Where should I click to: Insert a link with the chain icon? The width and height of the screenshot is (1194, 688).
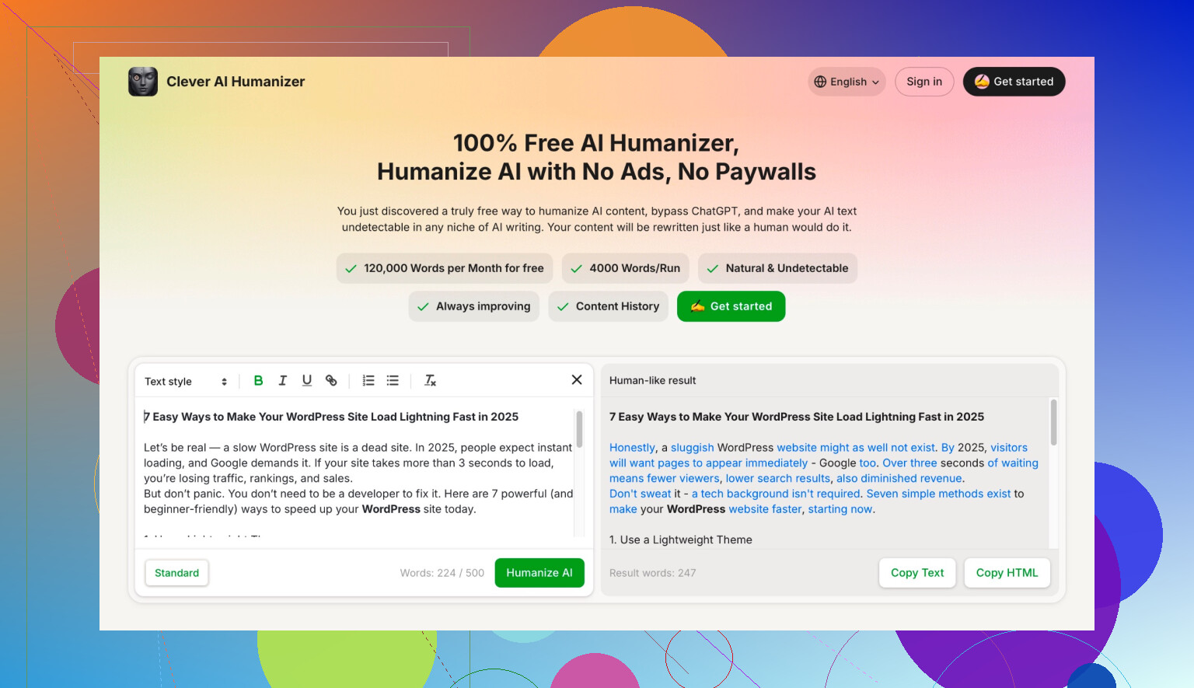coord(331,380)
